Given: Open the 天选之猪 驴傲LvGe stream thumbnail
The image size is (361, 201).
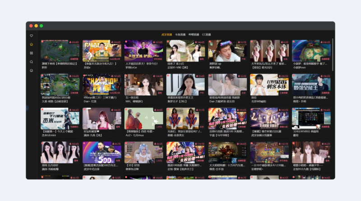Looking at the screenshot, I should point(144,50).
